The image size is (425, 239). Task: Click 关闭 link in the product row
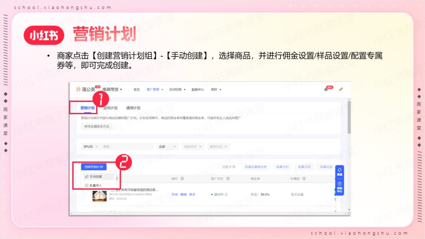[175, 194]
